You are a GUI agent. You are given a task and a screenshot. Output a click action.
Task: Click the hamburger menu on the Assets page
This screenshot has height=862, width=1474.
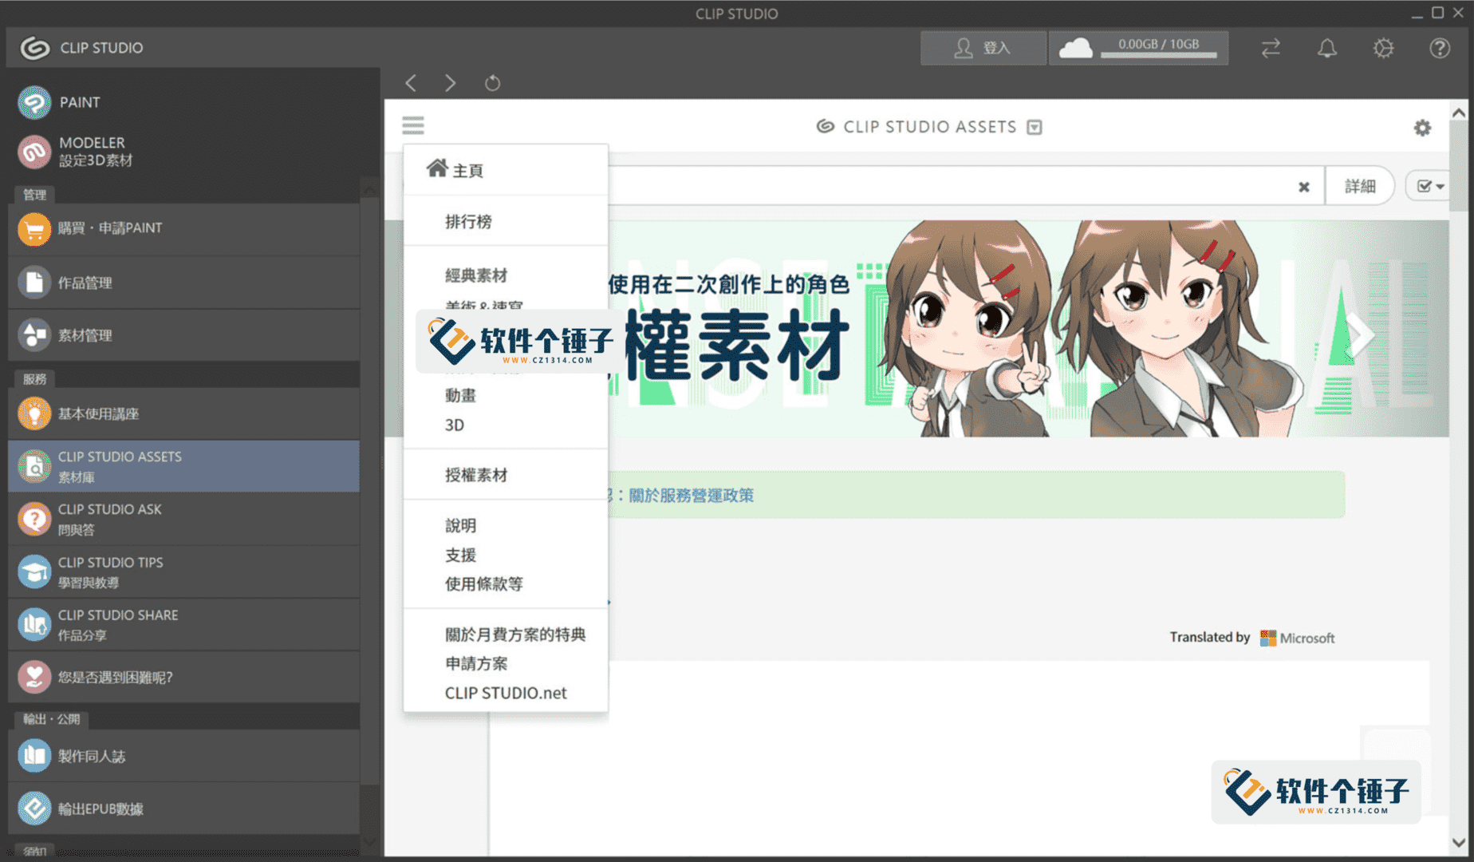412,126
